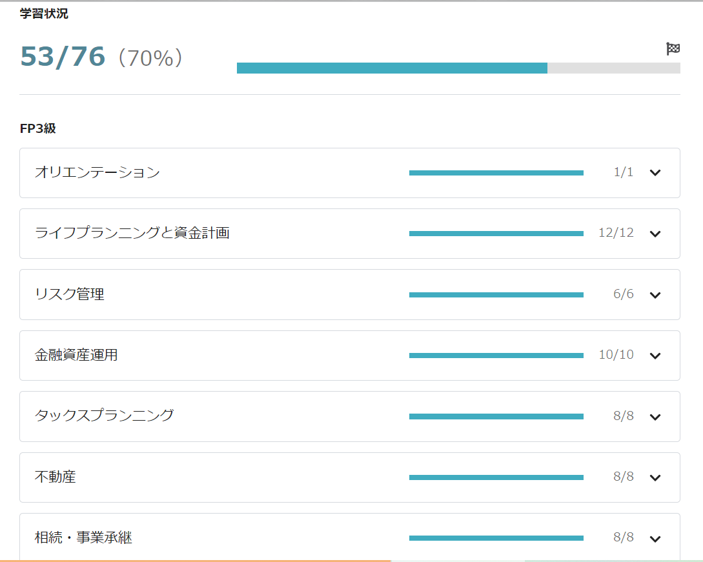Expand the リスク管理 section chevron
Image resolution: width=703 pixels, height=562 pixels.
pos(655,295)
